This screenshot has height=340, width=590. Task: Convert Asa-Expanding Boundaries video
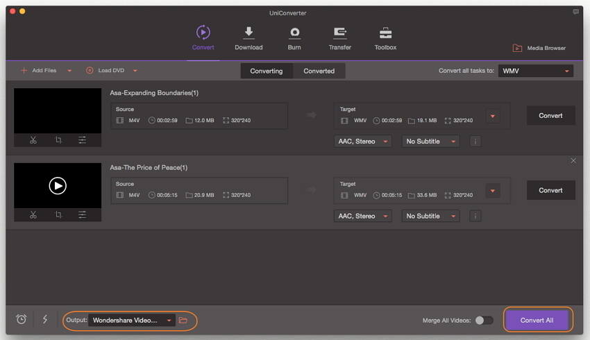coord(550,115)
